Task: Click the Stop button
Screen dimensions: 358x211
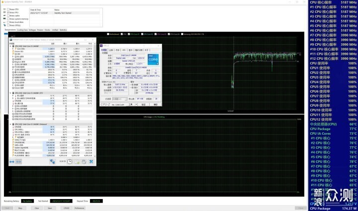Action: 20,208
